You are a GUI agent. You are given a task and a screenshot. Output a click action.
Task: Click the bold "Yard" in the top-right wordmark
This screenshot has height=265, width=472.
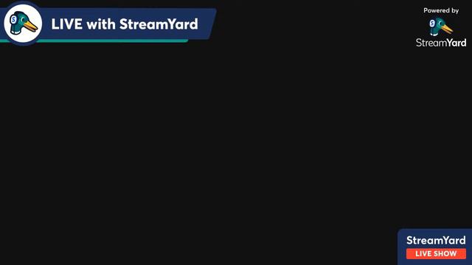(457, 43)
